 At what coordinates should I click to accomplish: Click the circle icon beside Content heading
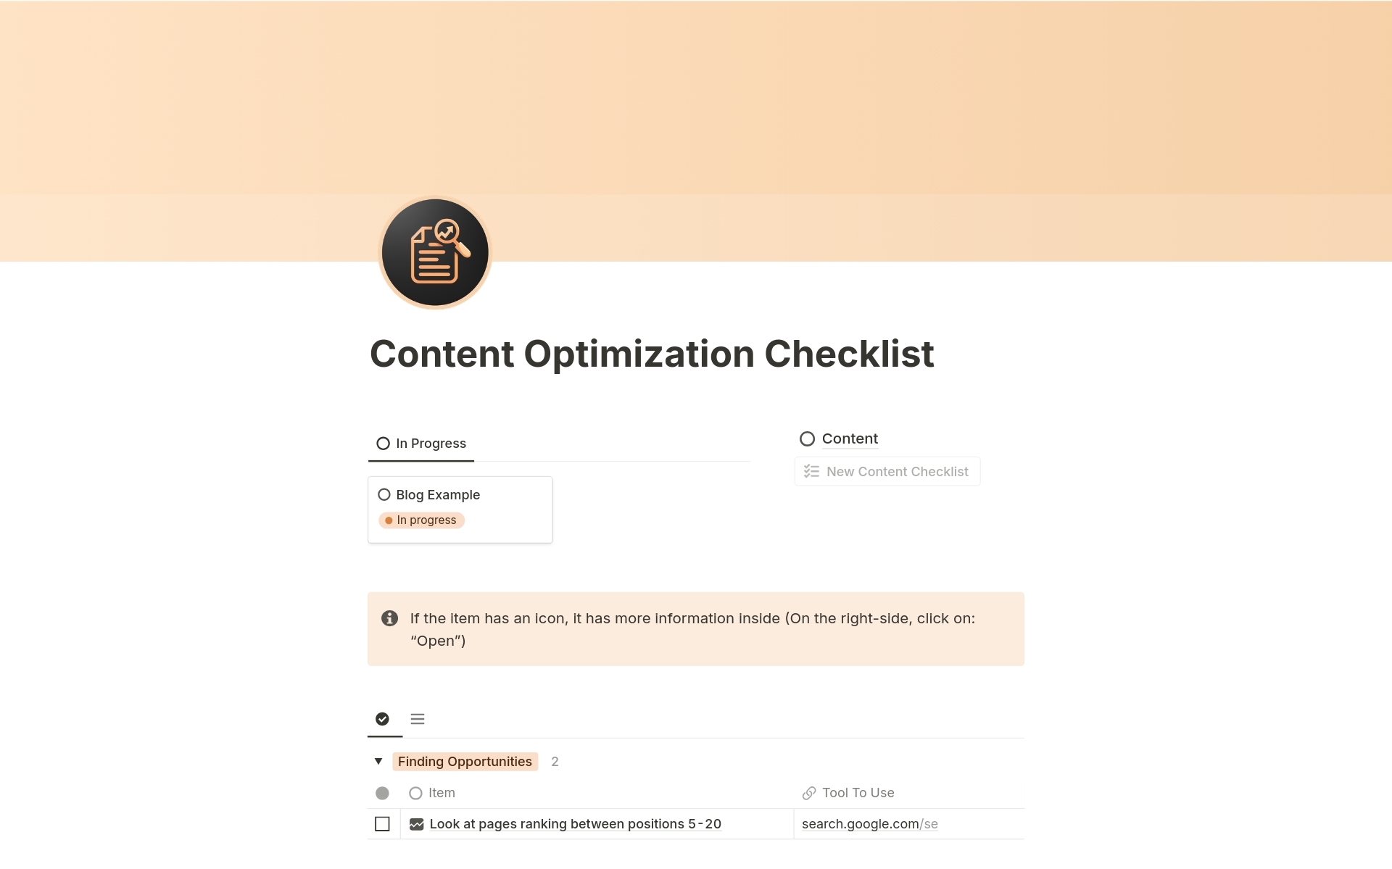click(x=807, y=439)
